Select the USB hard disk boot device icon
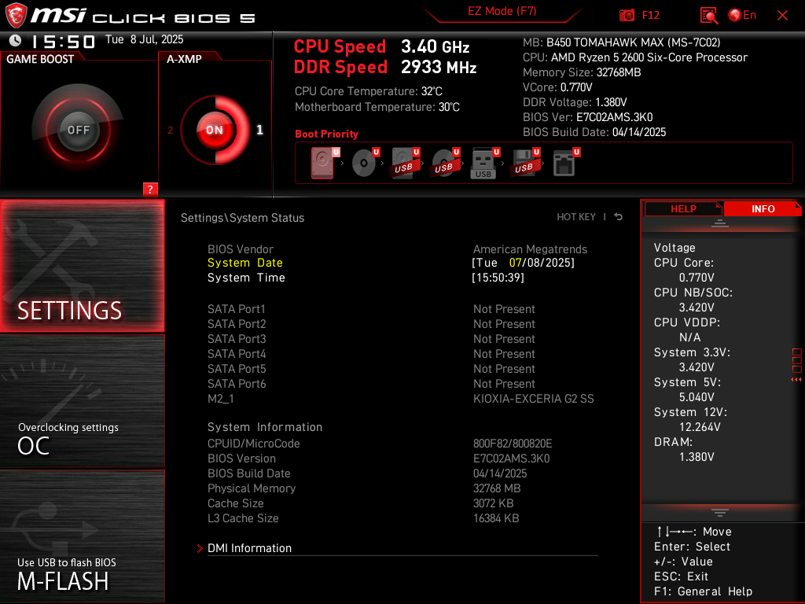The image size is (805, 604). [406, 163]
